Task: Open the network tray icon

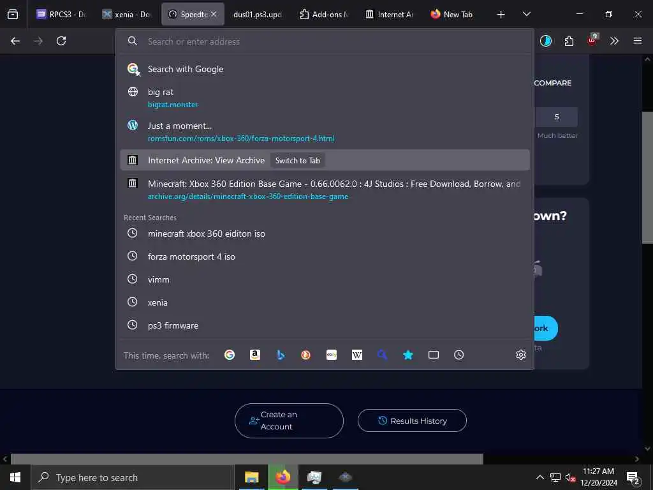Action: click(x=555, y=477)
